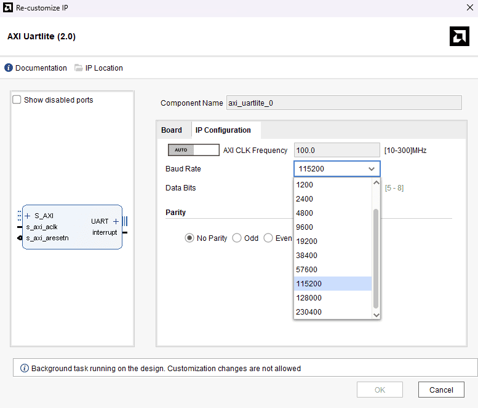Screen dimensions: 478x408
Task: Expand the UART interface plus icon
Action: pos(116,221)
